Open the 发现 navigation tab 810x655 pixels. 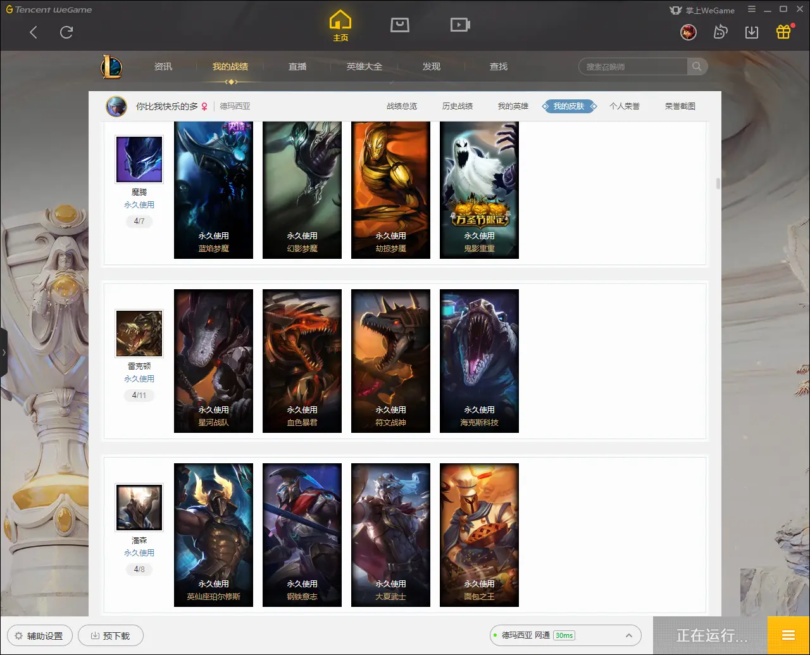[x=432, y=66]
